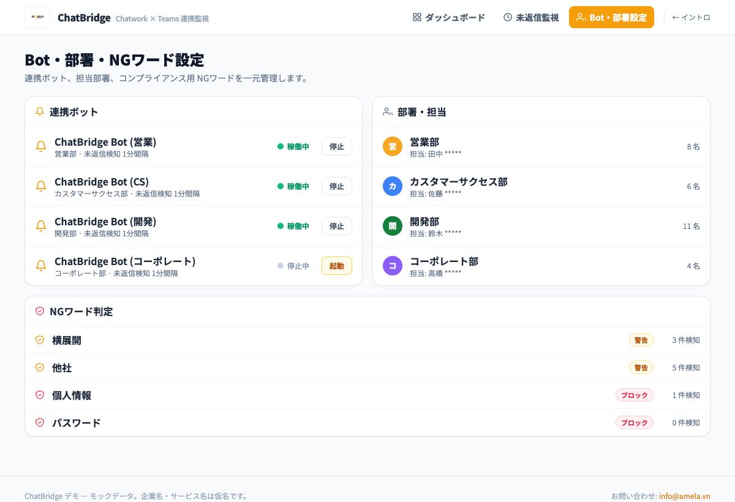Click 担当: 佐藤 ***** under カスタマーサクセス部
Screen dimensions: 735x502
pos(435,193)
